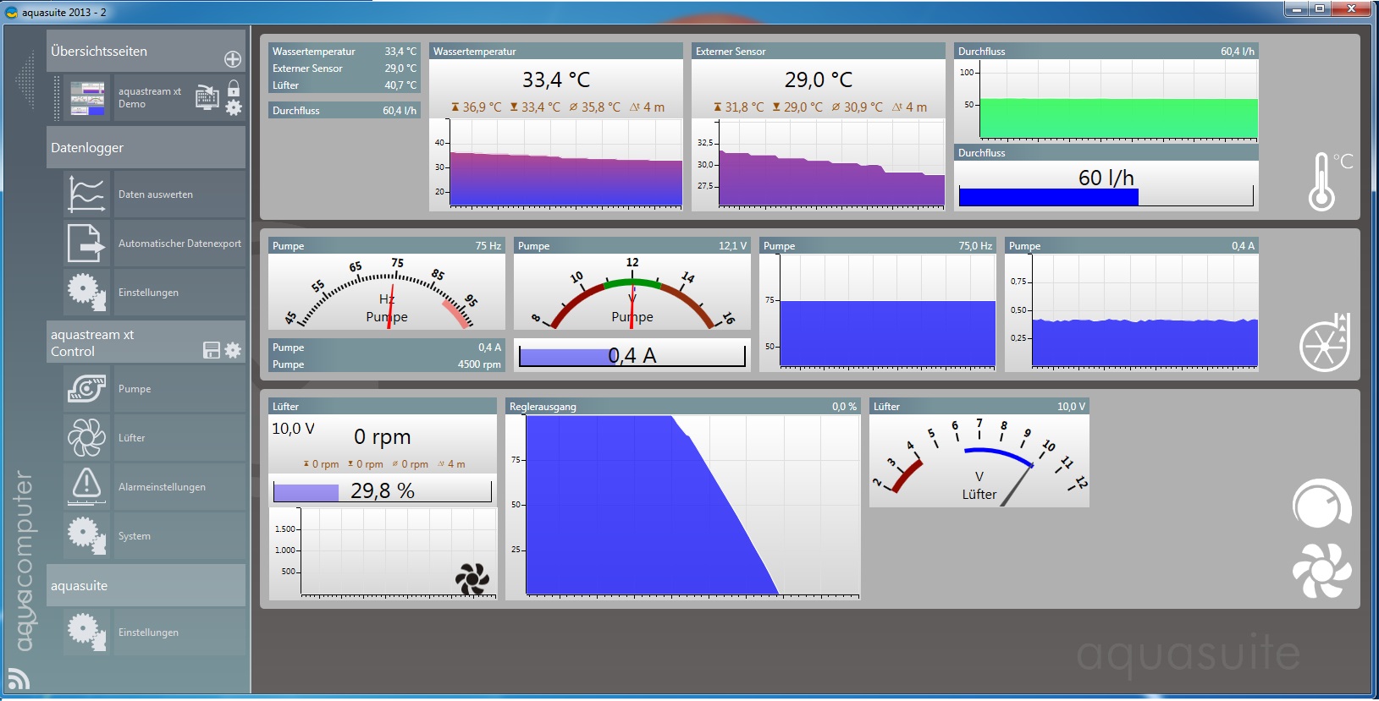
Task: Click the Daten auswerten chart icon
Action: point(87,194)
